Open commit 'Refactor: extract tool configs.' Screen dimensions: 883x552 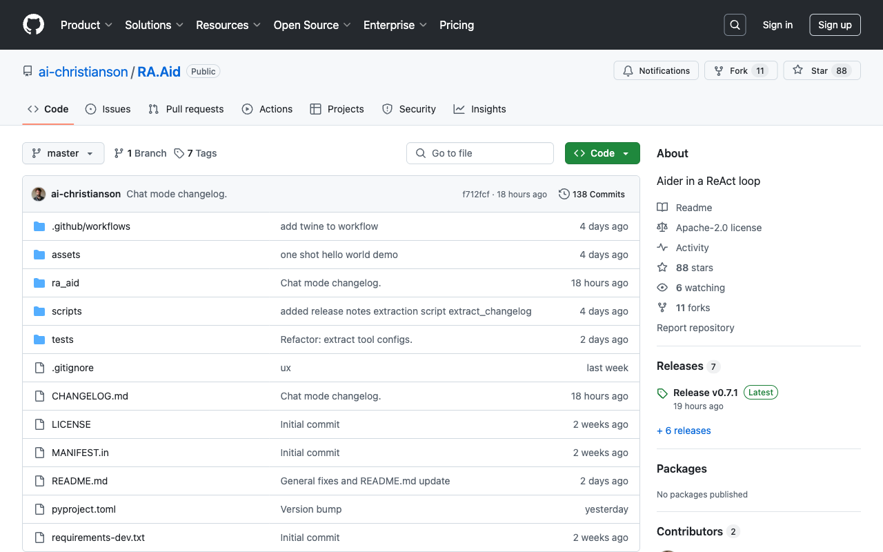(x=346, y=339)
